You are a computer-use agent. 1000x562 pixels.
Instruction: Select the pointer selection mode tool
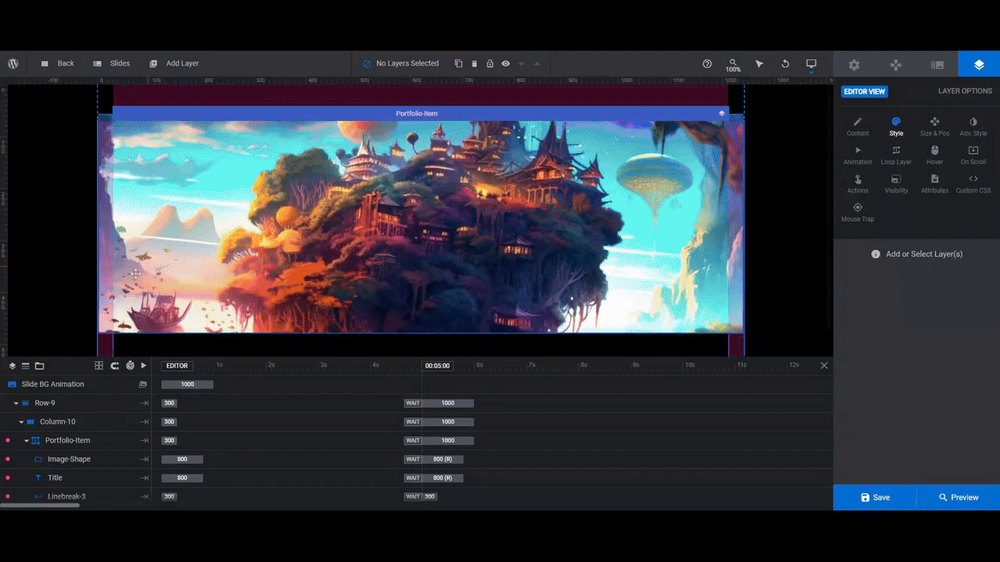(759, 64)
